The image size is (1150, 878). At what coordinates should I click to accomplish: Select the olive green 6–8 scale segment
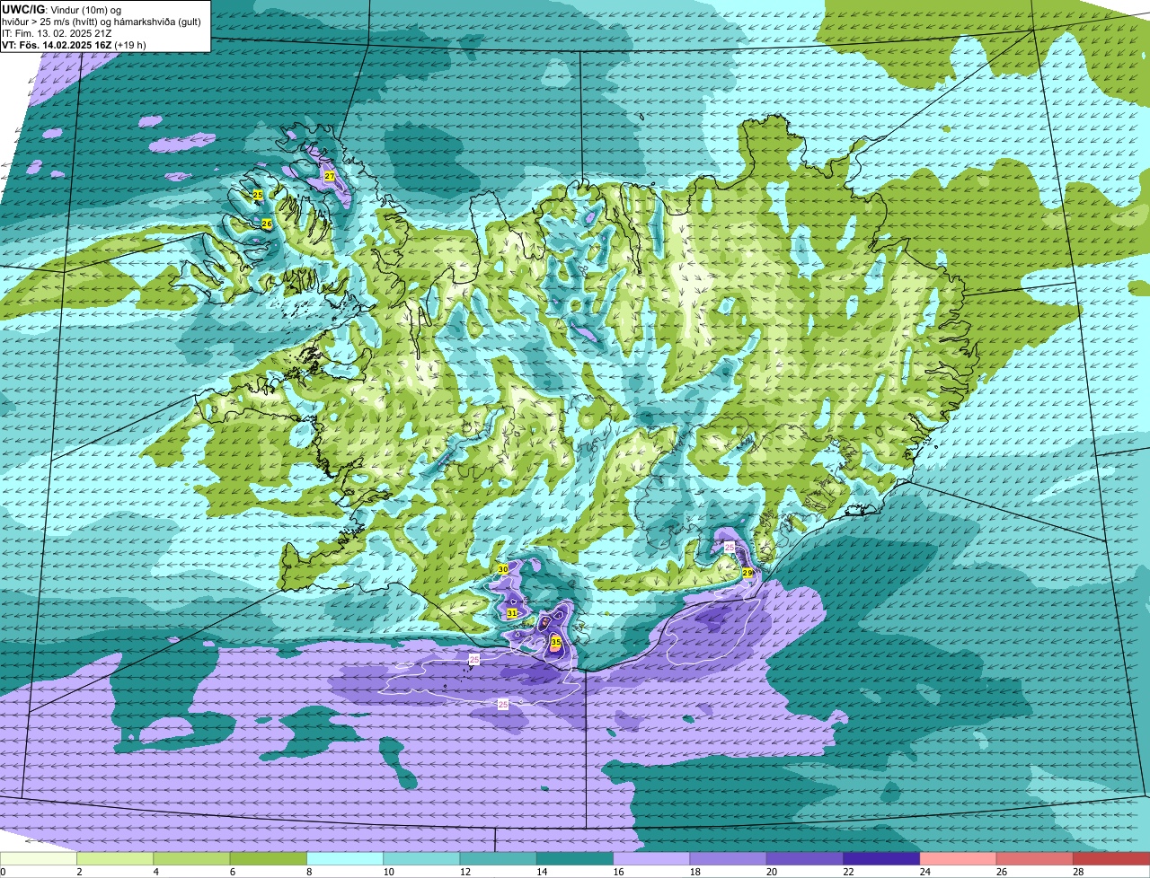269,858
